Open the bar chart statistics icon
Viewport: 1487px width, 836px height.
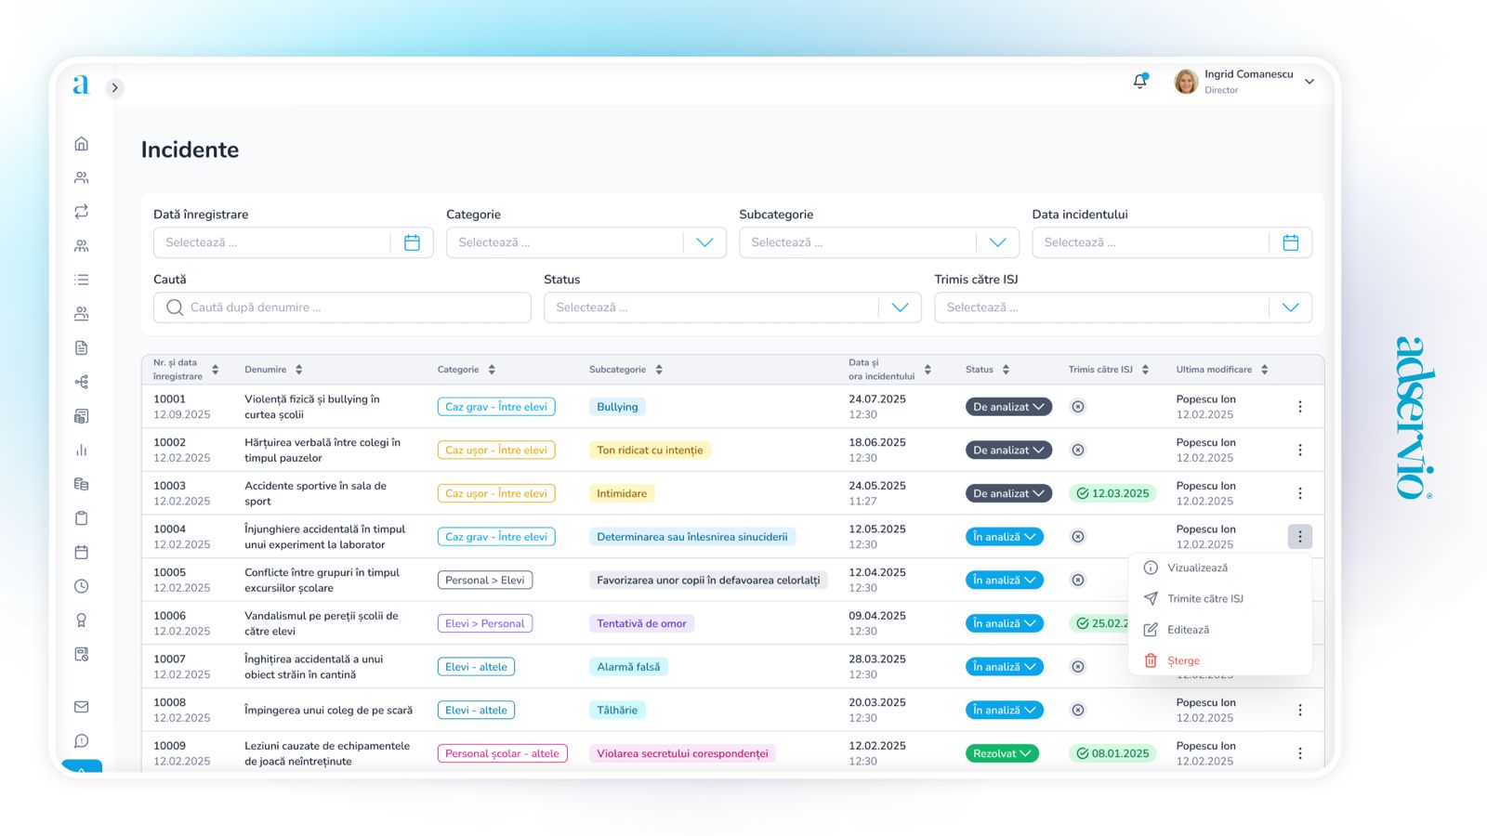82,451
